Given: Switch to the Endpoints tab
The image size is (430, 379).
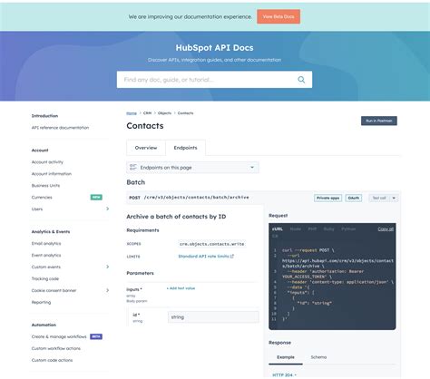Looking at the screenshot, I should click(185, 148).
